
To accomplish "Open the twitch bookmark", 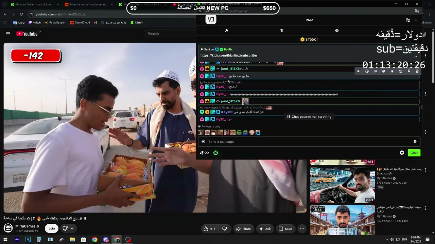I will point(35,23).
